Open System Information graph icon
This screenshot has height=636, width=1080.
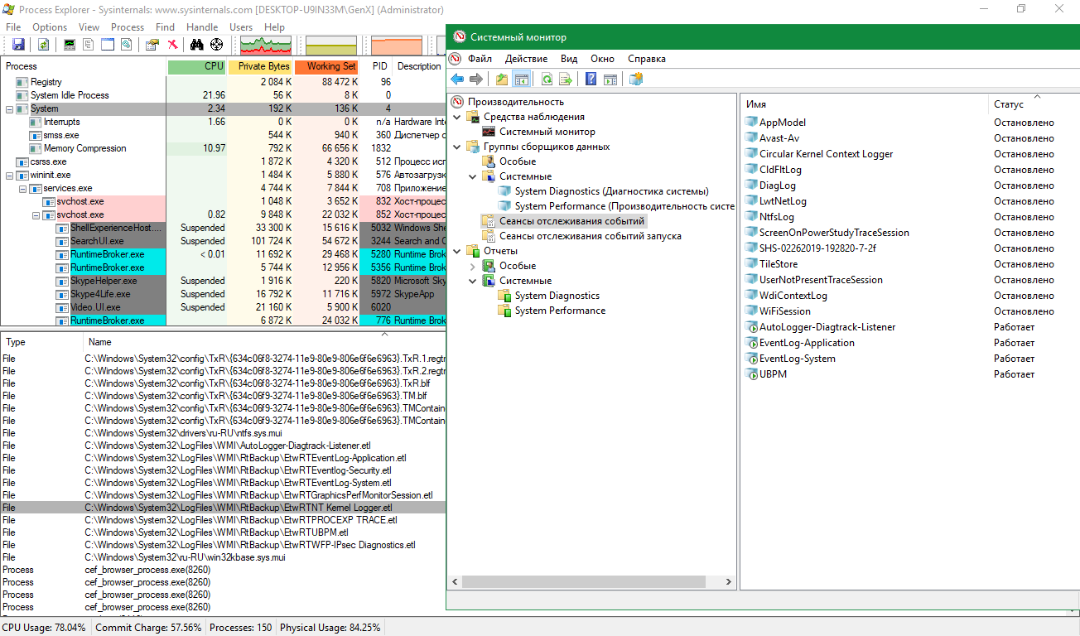[70, 45]
